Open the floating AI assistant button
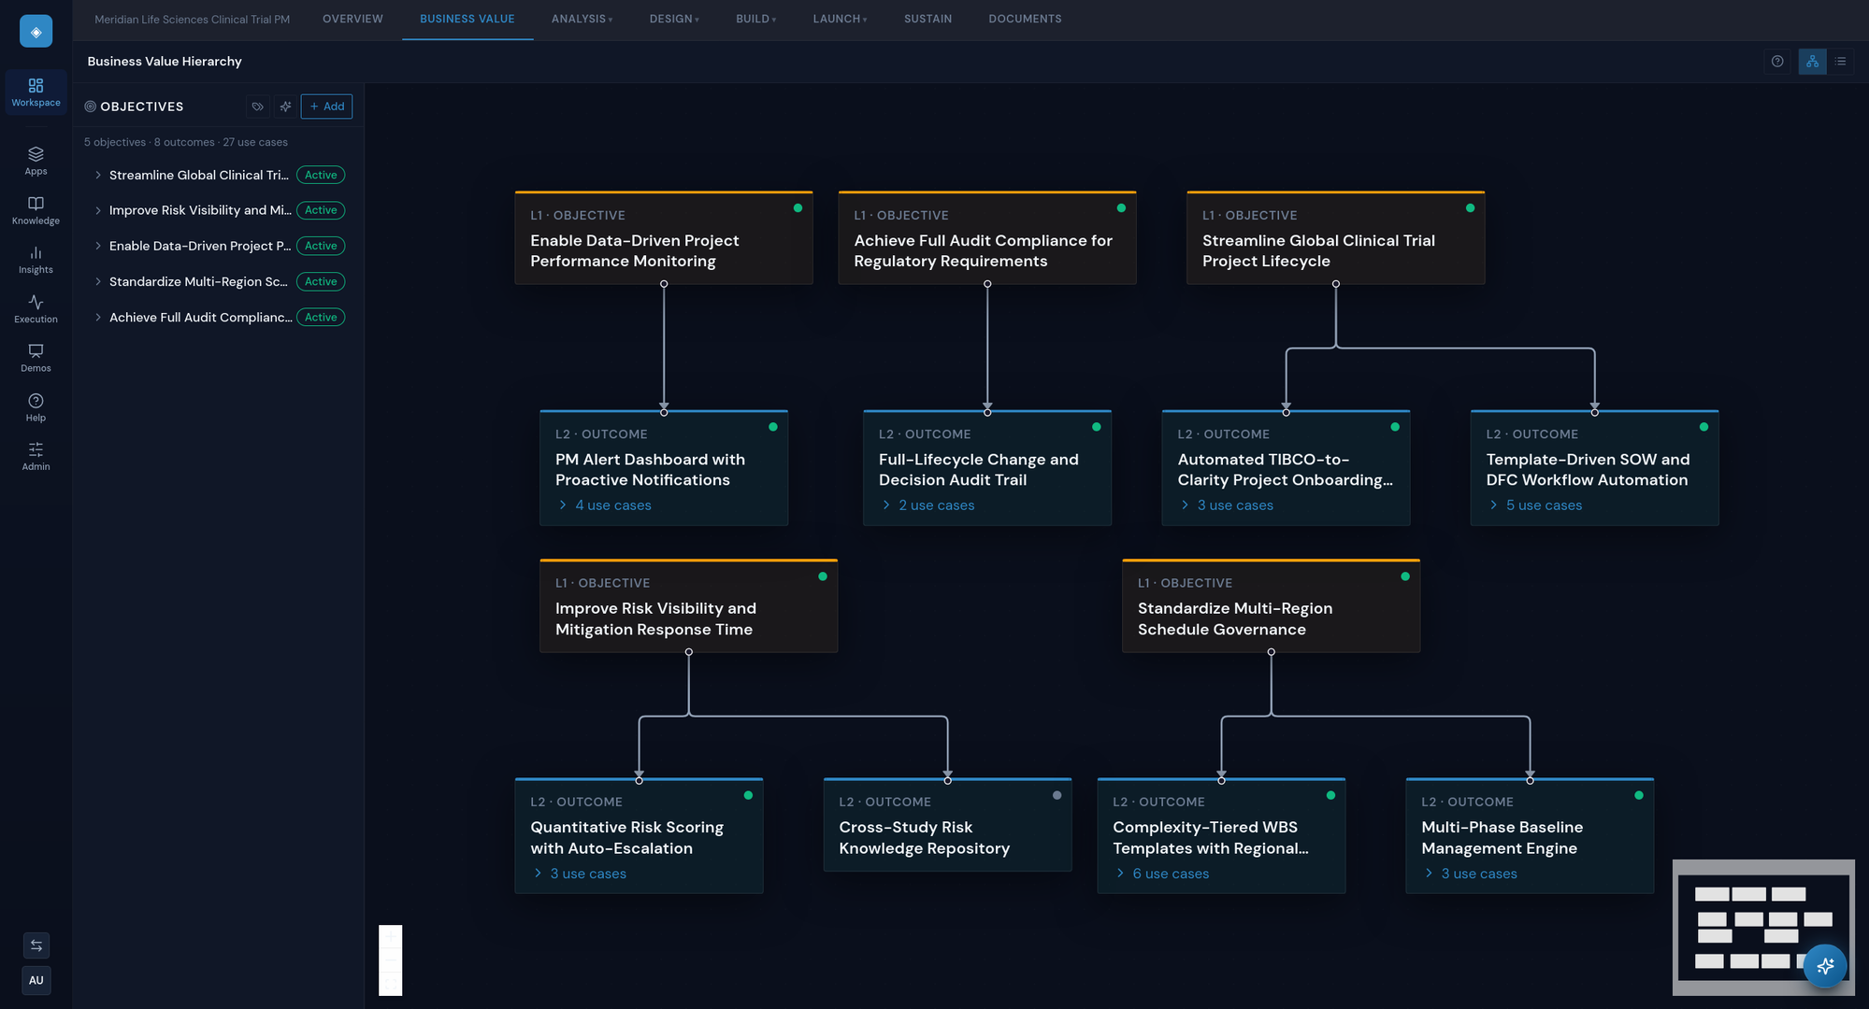This screenshot has width=1869, height=1009. (x=1824, y=966)
